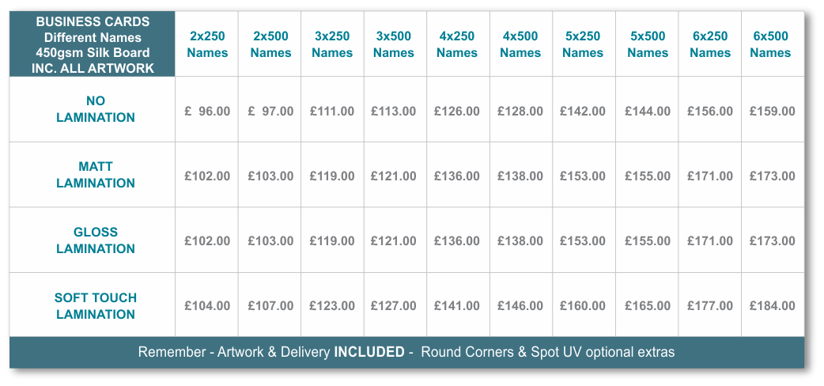Image resolution: width=824 pixels, height=386 pixels.
Task: Click the 3x500 Names column header
Action: (x=394, y=44)
